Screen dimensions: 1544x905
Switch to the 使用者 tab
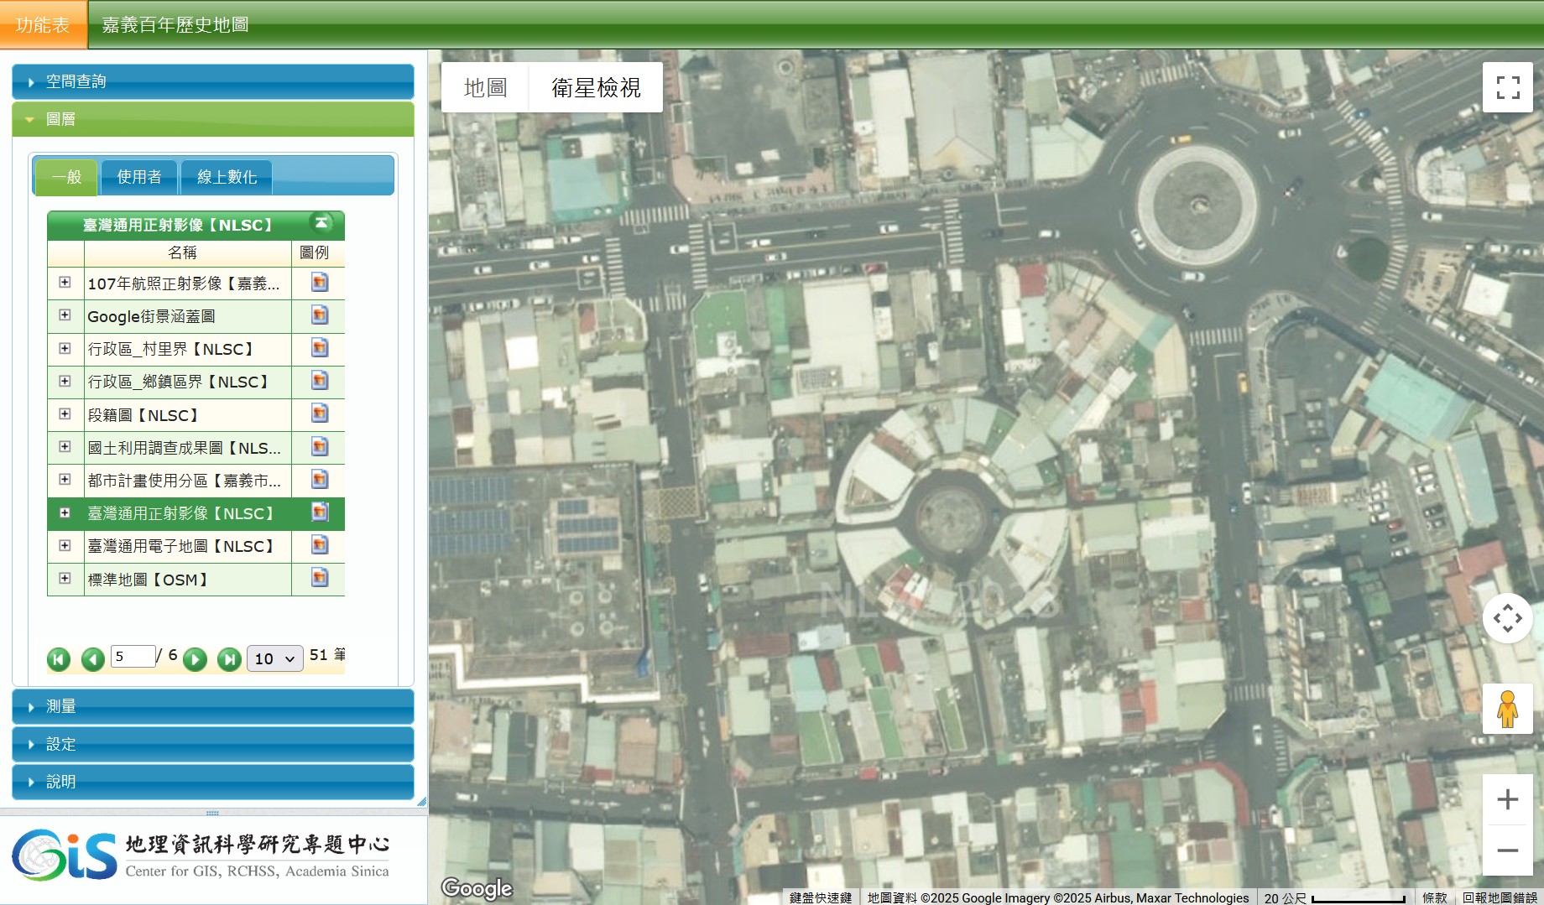click(139, 177)
